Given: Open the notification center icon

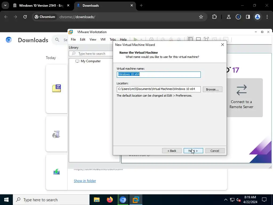Looking at the screenshot, I should pos(264,200).
